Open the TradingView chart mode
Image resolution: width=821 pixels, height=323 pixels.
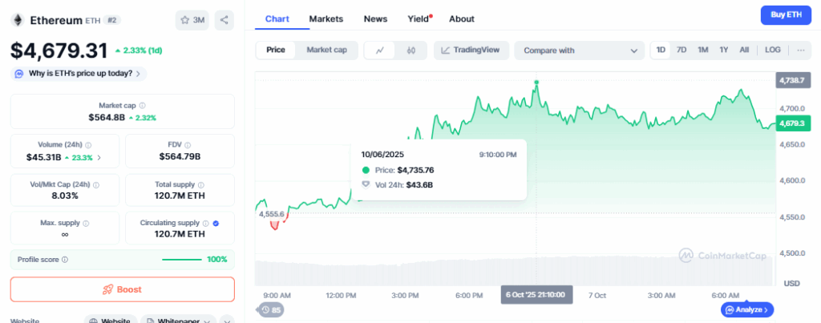[471, 50]
